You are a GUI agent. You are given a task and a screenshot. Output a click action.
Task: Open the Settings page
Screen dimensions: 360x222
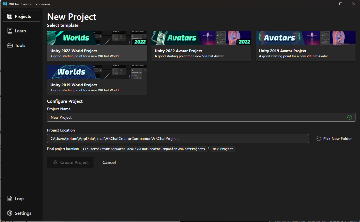(x=22, y=213)
